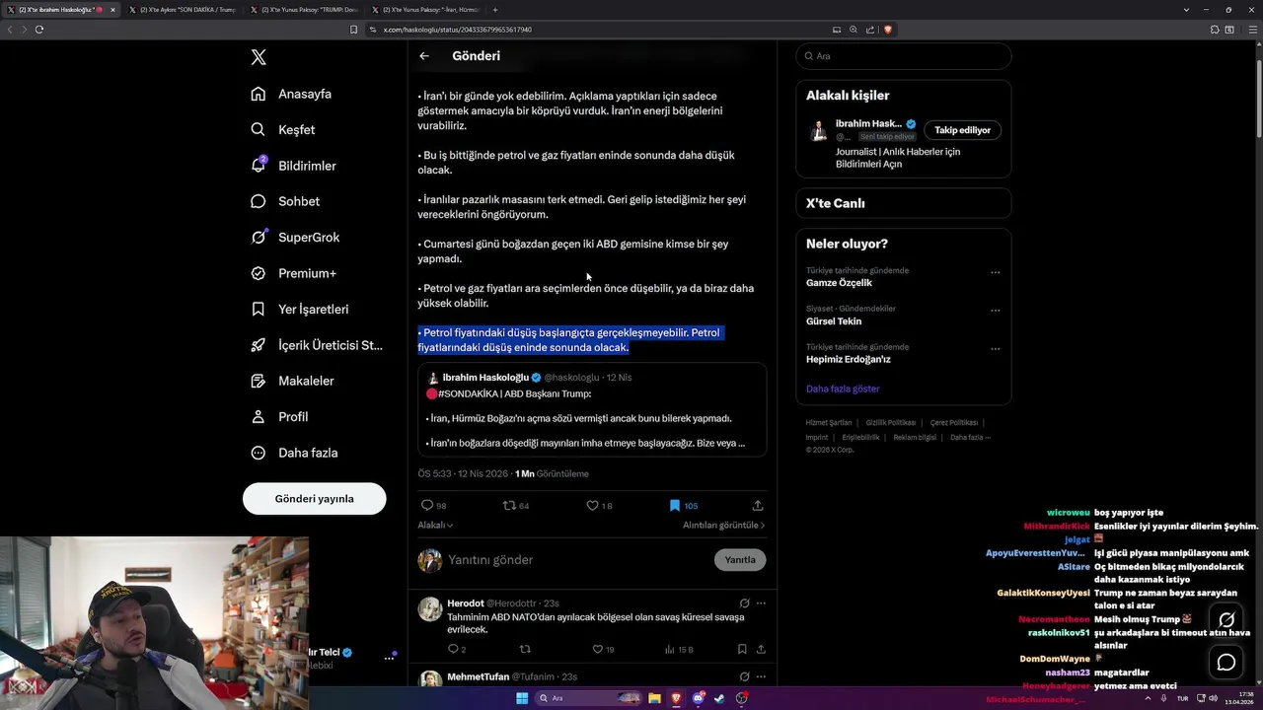Open Profil page
The width and height of the screenshot is (1263, 710).
(x=280, y=417)
